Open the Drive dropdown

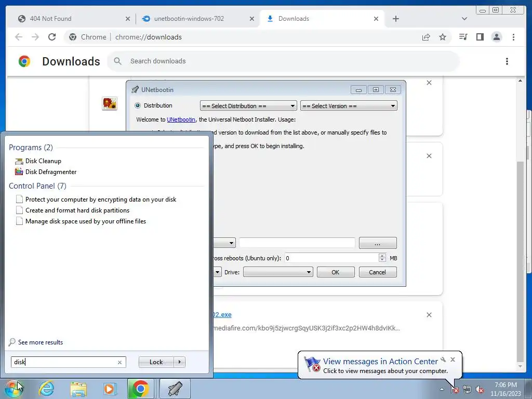278,272
